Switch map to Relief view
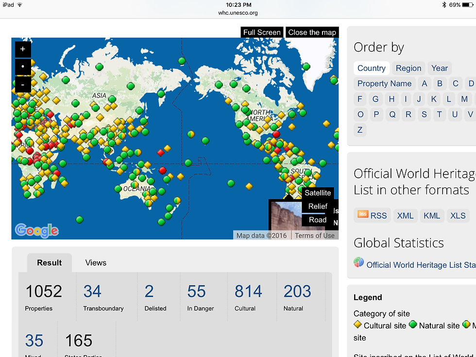 [x=318, y=206]
